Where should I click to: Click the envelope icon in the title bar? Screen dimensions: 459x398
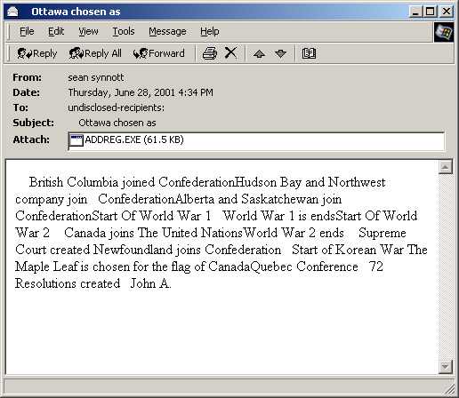tap(12, 12)
